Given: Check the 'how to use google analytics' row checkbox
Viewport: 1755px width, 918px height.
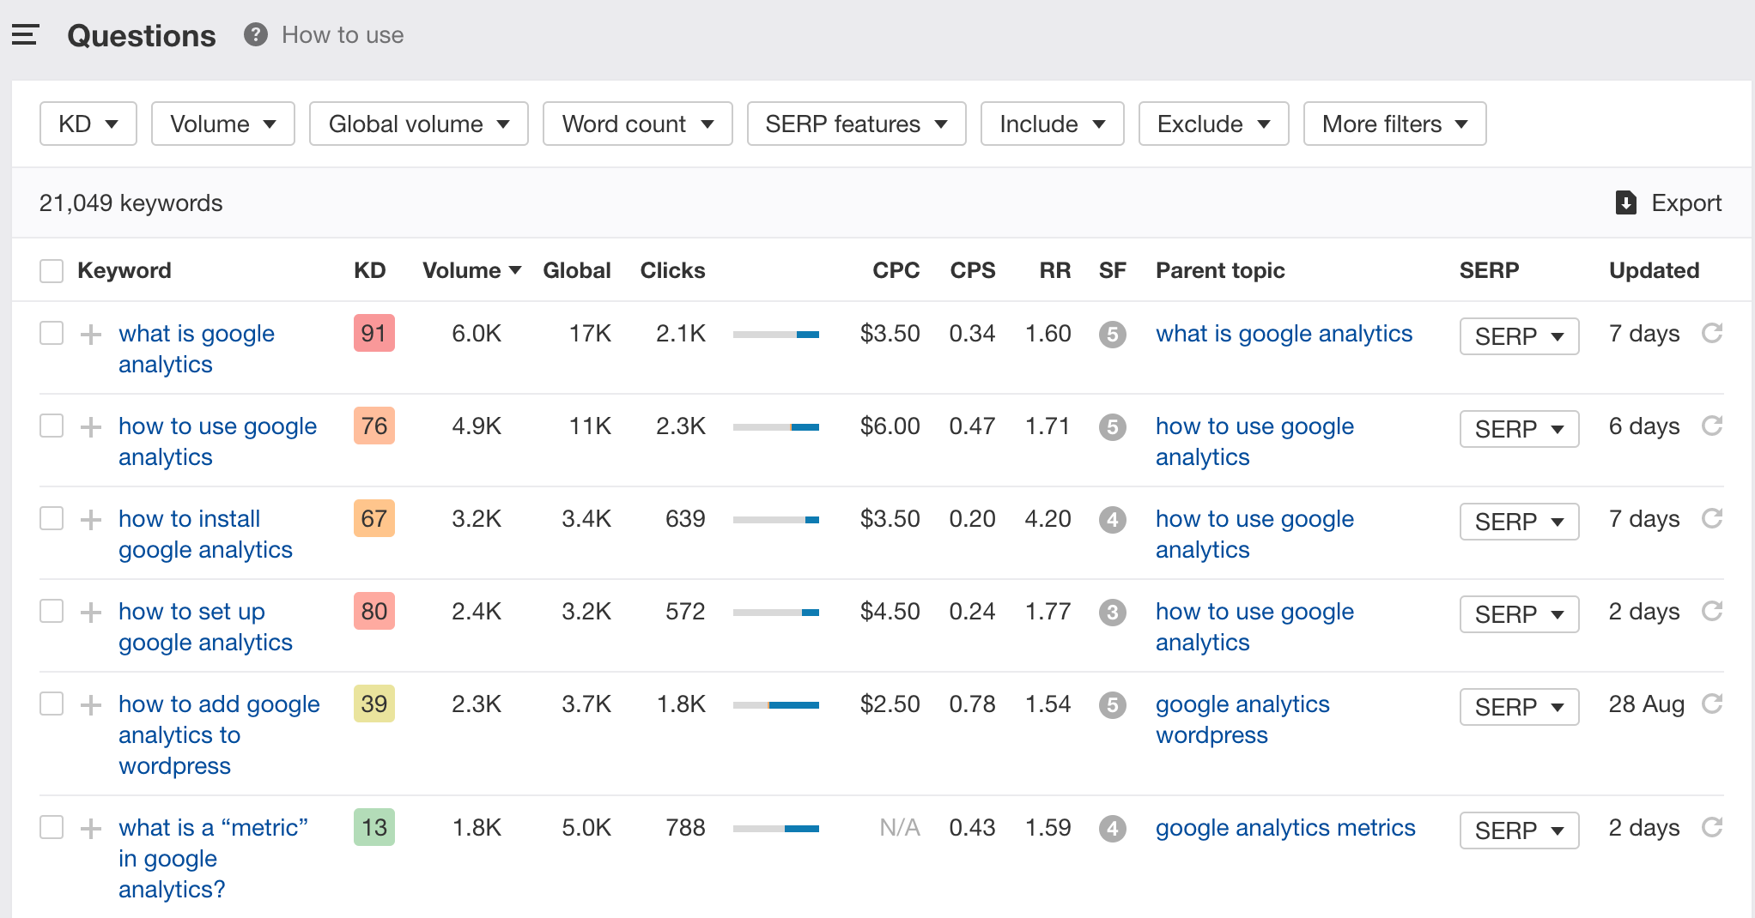Looking at the screenshot, I should coord(52,426).
